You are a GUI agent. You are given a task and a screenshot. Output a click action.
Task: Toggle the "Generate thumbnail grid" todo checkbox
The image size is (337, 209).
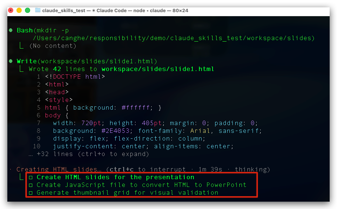(x=31, y=193)
